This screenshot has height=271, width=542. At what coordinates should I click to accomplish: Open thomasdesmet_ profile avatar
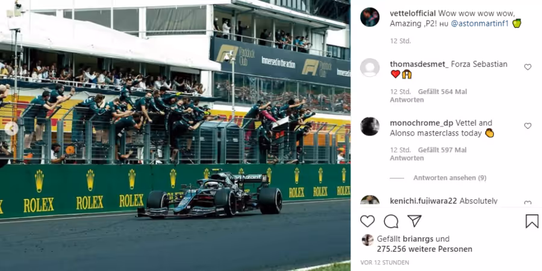(370, 67)
